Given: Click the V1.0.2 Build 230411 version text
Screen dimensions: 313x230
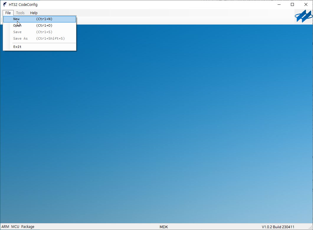Looking at the screenshot, I should [278, 227].
